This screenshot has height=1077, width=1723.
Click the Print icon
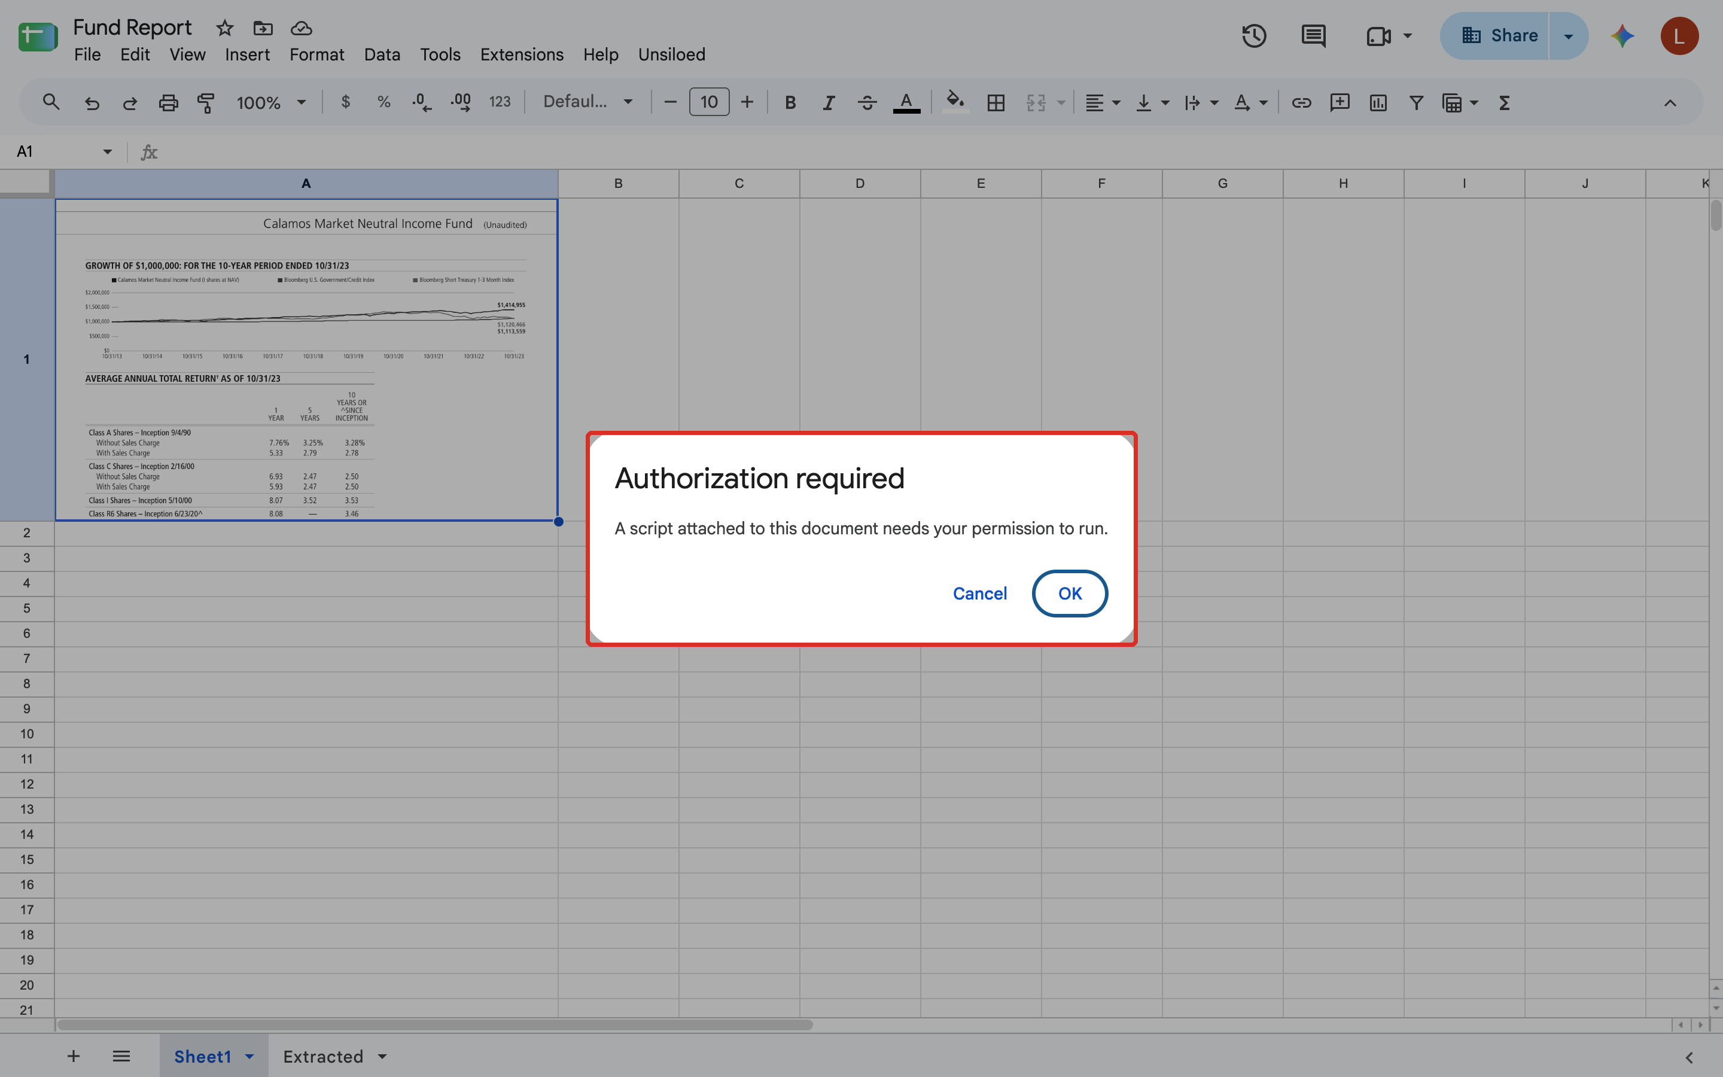click(x=168, y=102)
